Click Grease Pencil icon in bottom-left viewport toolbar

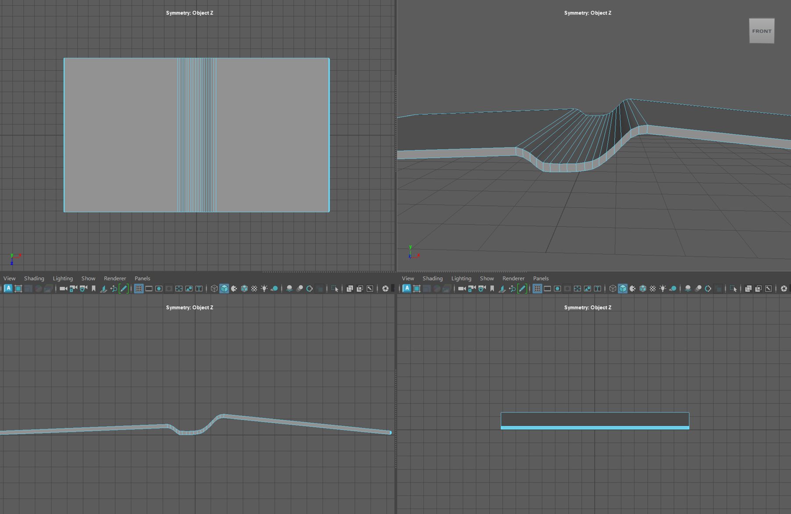[124, 289]
